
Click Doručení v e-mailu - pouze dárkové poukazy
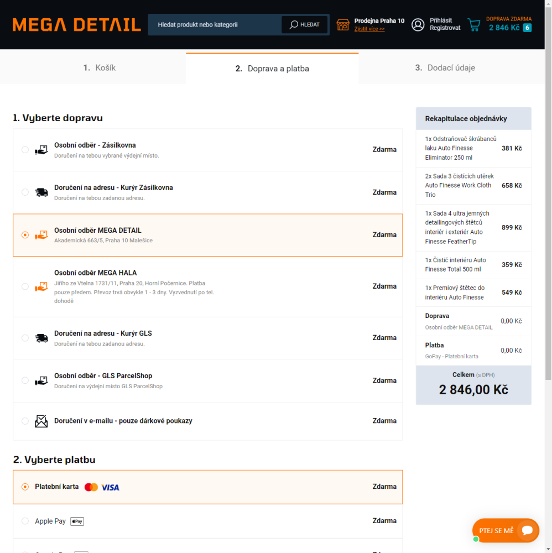[x=123, y=421]
